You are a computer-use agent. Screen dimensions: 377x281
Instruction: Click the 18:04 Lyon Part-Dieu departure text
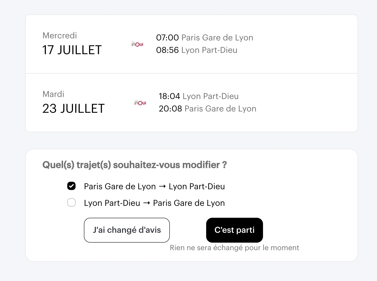point(198,96)
